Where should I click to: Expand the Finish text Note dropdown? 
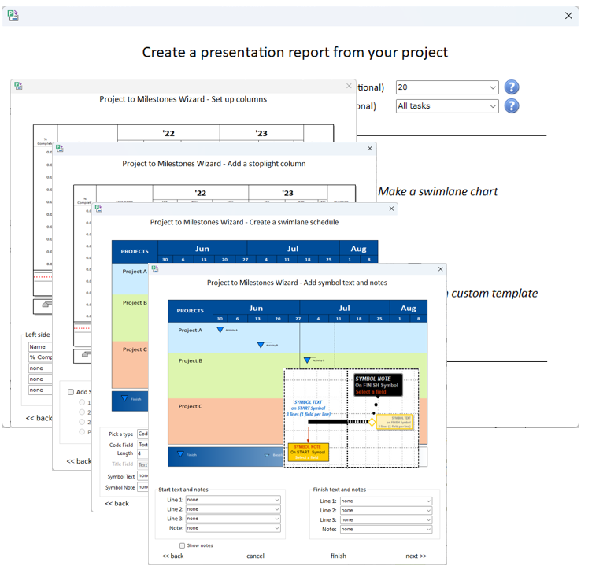pyautogui.click(x=386, y=528)
